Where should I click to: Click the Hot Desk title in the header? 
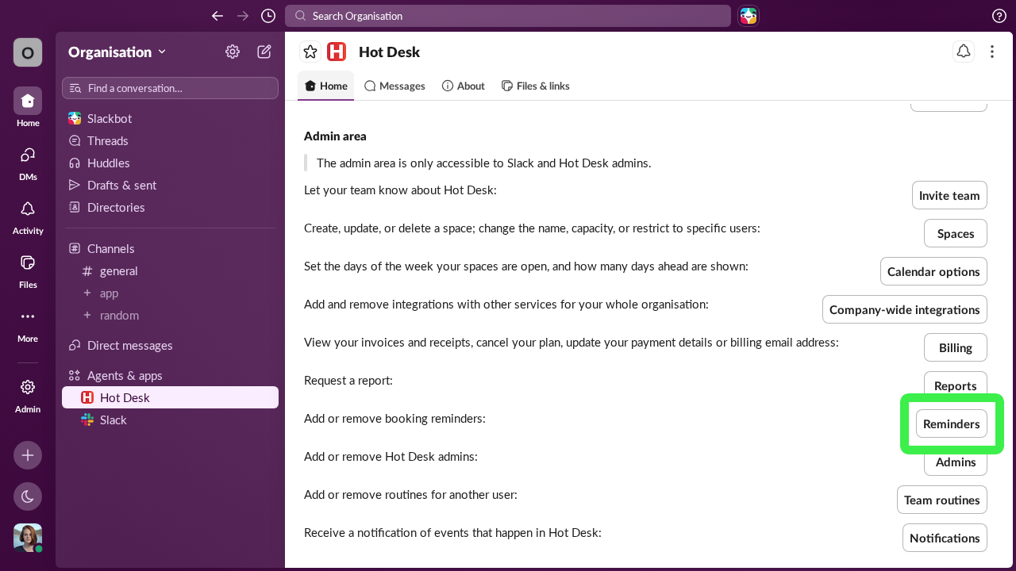[x=389, y=52]
